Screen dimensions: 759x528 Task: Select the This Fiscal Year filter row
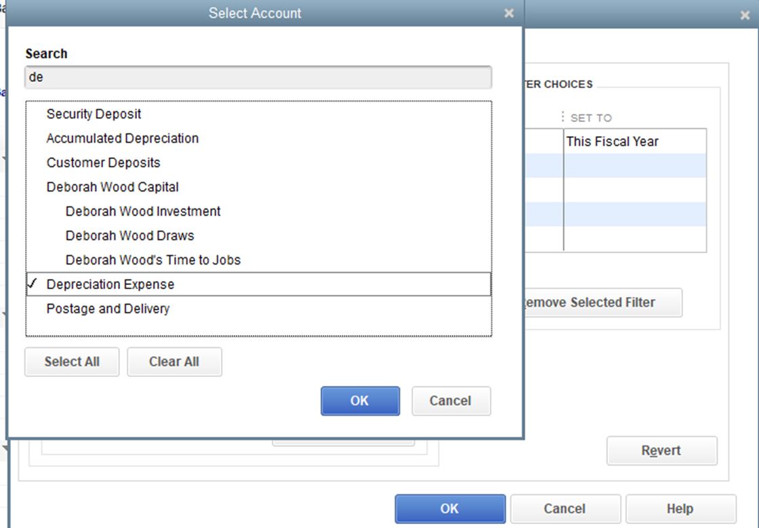pyautogui.click(x=634, y=141)
